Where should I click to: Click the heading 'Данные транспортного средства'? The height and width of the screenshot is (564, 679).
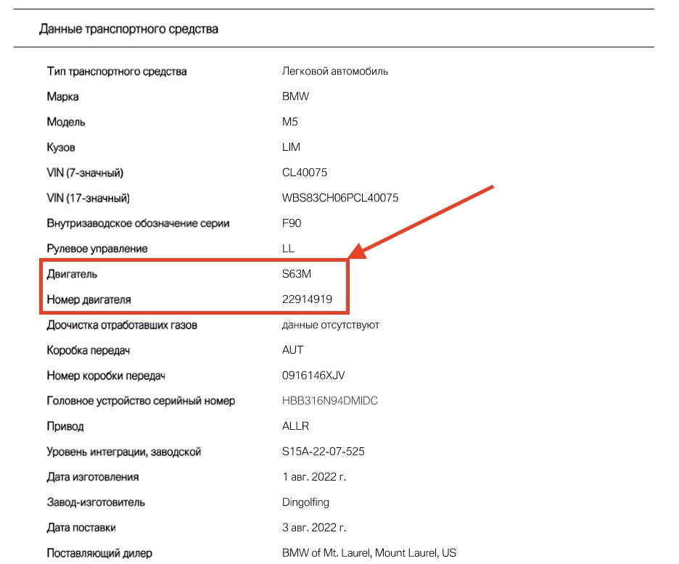(x=128, y=29)
